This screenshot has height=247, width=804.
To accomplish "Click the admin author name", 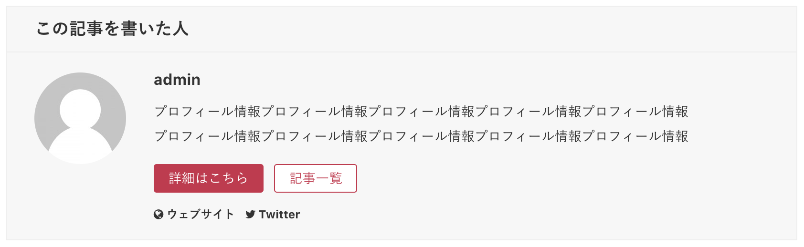I will 177,79.
